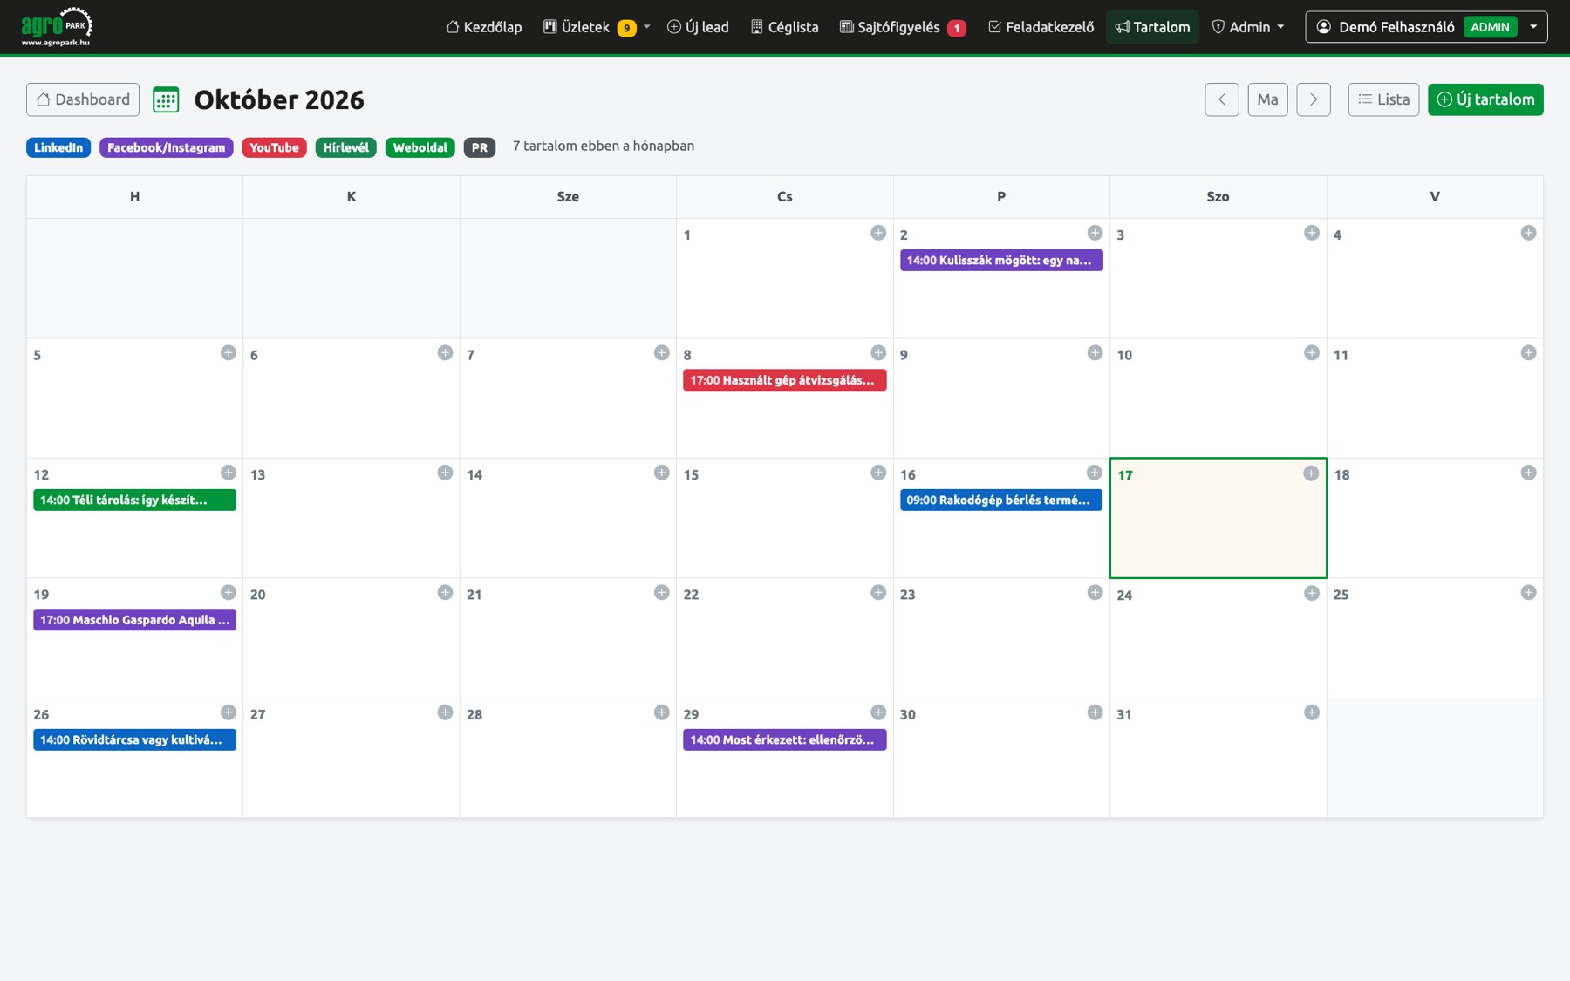
Task: Add content on October 15
Action: point(878,473)
